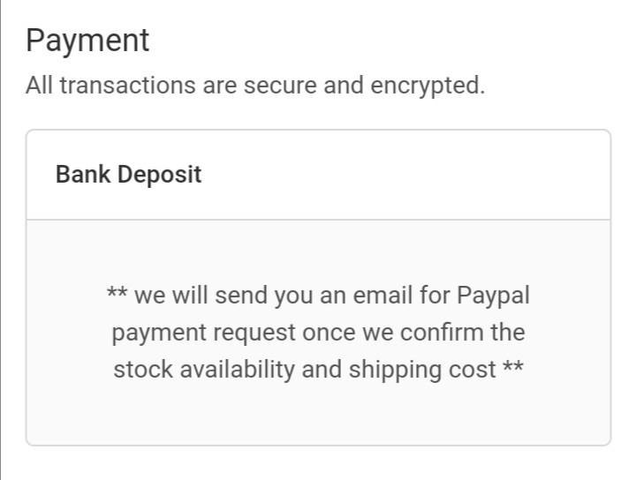The image size is (636, 480).
Task: Click the Payment section heading
Action: click(87, 40)
